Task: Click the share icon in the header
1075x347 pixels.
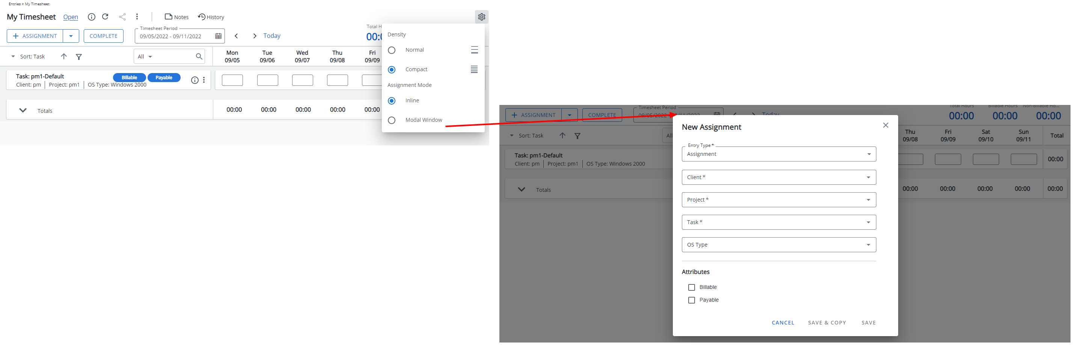Action: (x=122, y=16)
